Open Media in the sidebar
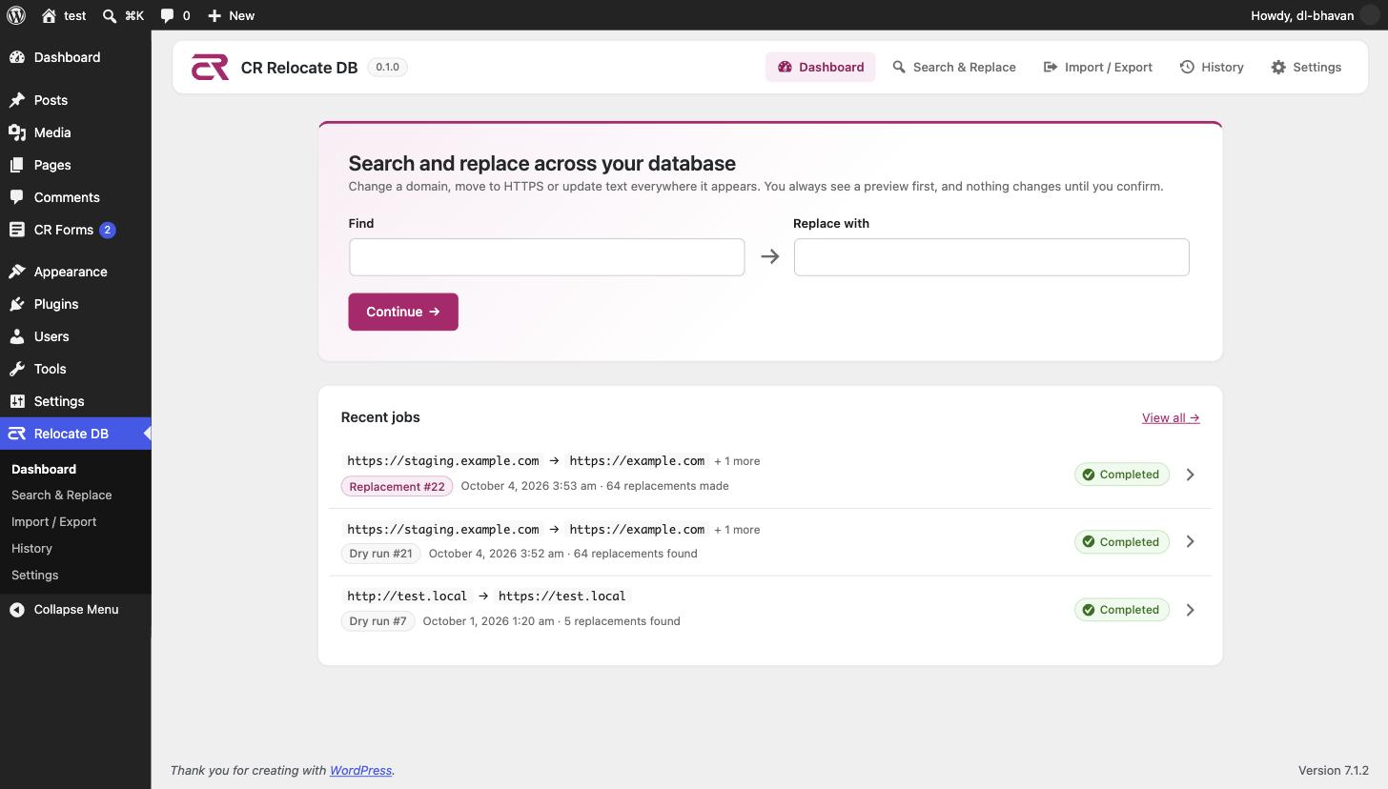1388x789 pixels. 75,132
